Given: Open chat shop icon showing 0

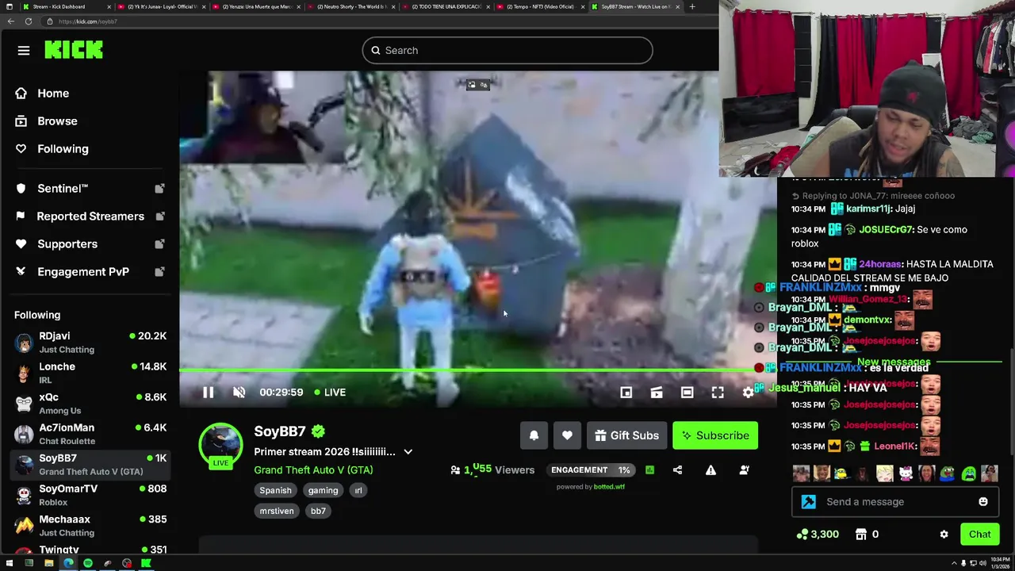Looking at the screenshot, I should [868, 535].
